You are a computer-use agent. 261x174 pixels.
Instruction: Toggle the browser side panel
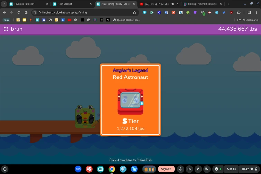pos(249,12)
